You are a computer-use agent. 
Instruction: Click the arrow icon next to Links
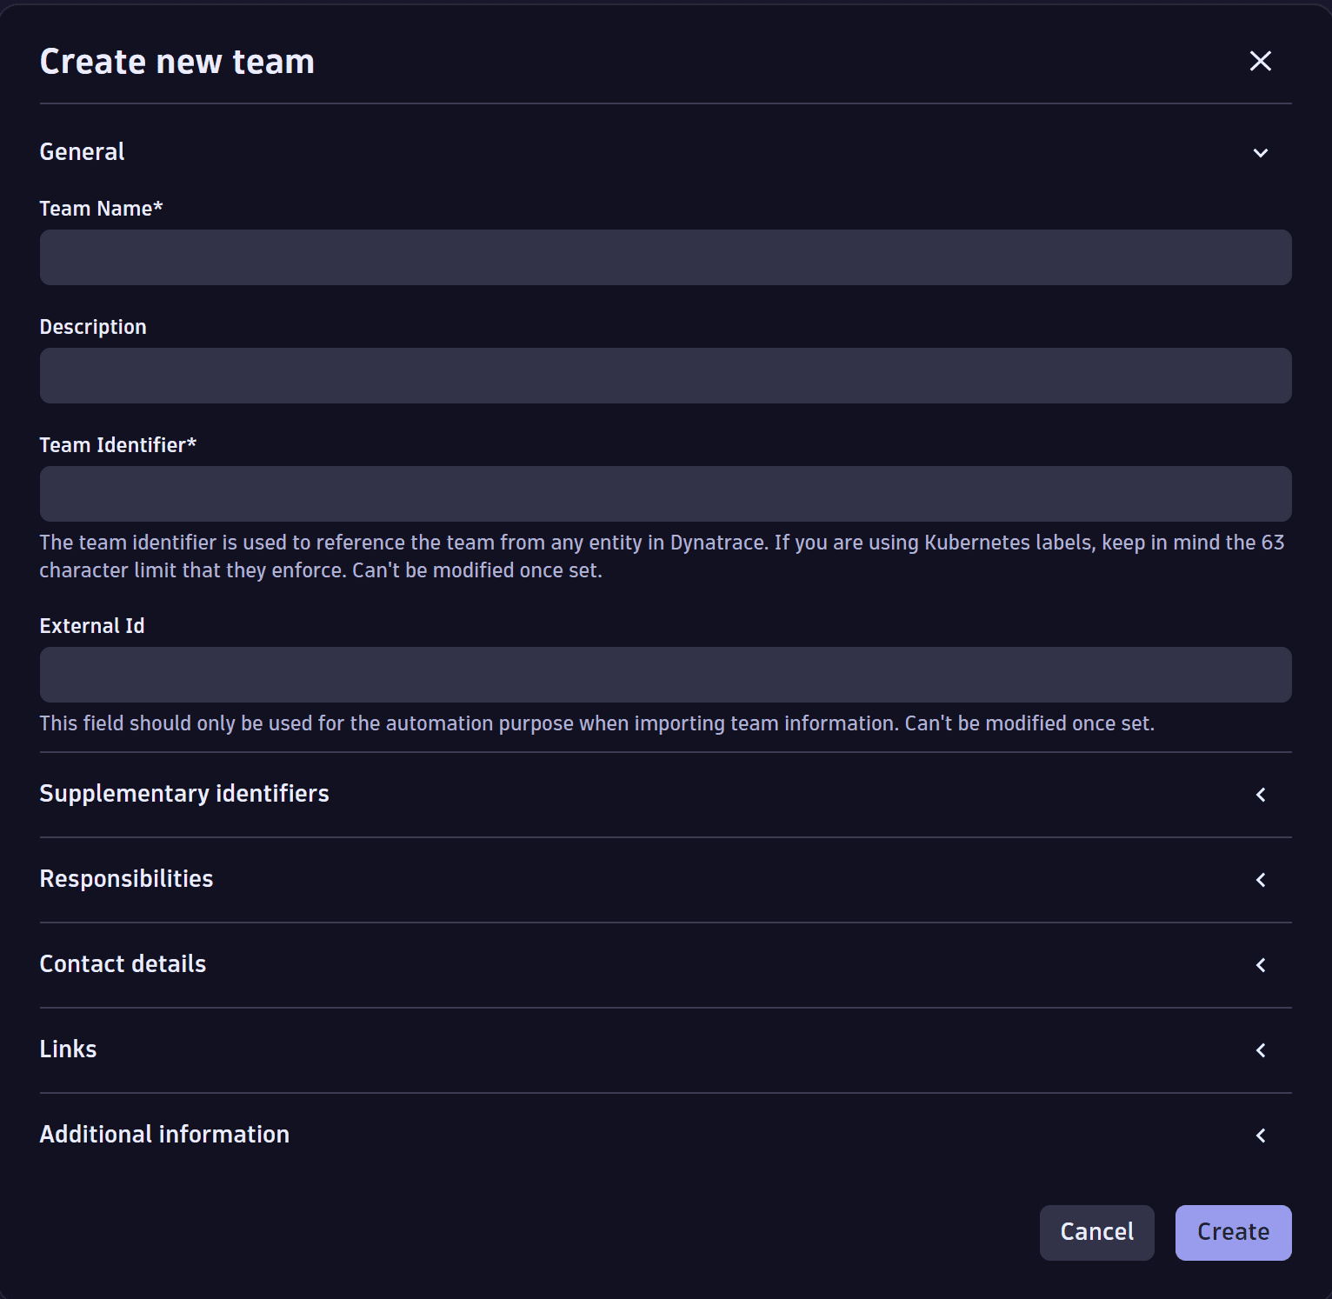click(1261, 1049)
